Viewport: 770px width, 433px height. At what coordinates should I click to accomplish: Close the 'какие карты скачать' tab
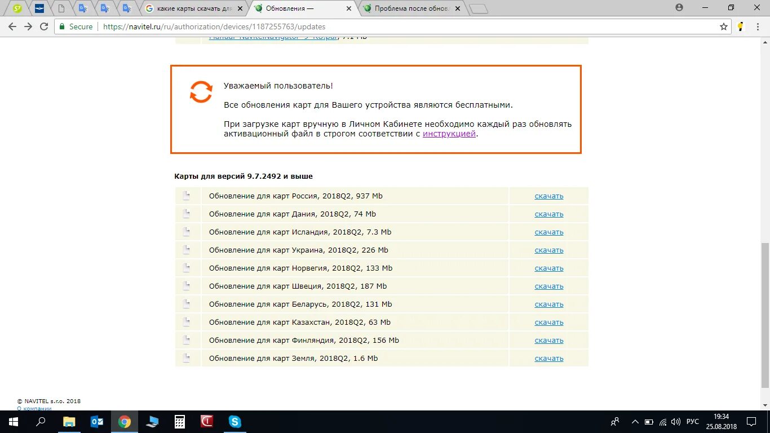point(240,8)
